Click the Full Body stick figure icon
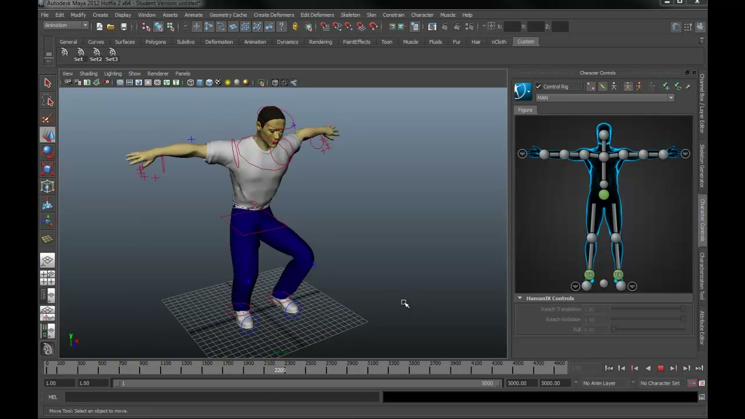The height and width of the screenshot is (419, 745). coord(628,87)
